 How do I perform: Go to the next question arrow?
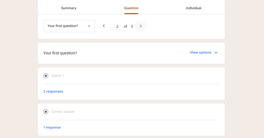pos(141,26)
